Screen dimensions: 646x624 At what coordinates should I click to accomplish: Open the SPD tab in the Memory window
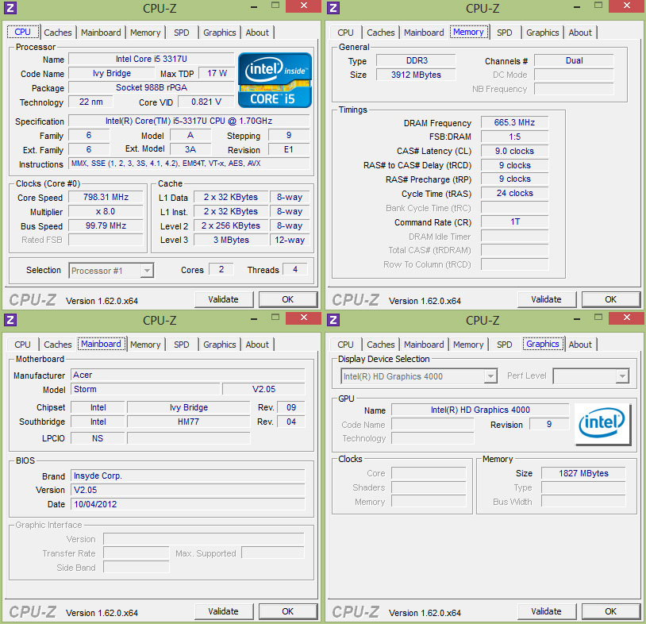504,33
